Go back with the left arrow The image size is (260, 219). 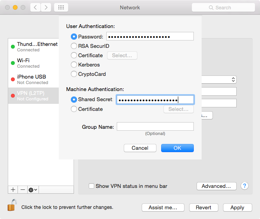point(36,7)
